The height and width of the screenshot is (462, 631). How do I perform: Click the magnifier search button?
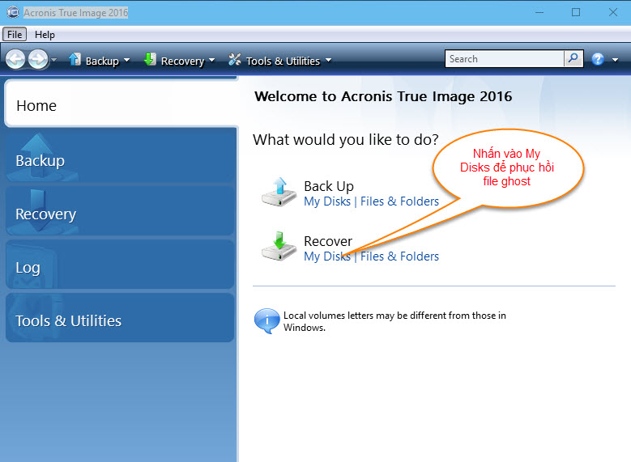click(573, 59)
